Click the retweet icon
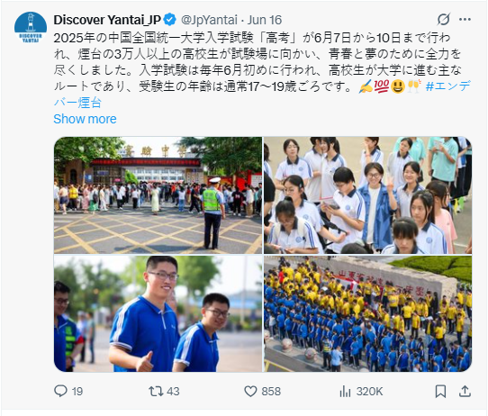 click(156, 391)
